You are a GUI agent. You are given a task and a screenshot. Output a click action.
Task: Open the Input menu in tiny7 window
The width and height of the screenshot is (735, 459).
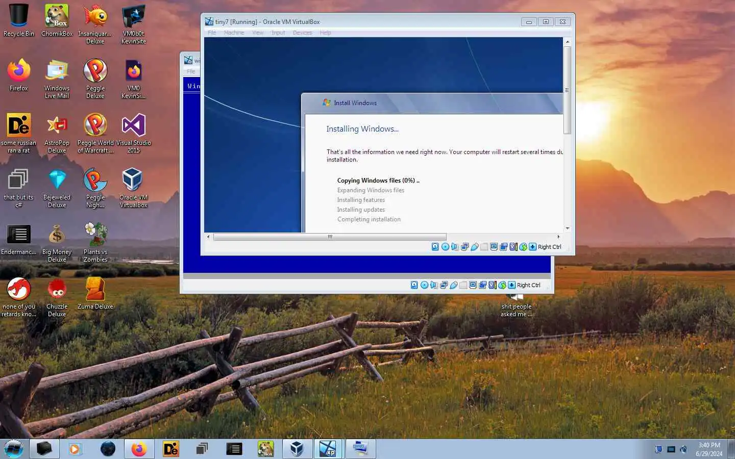[x=278, y=33]
